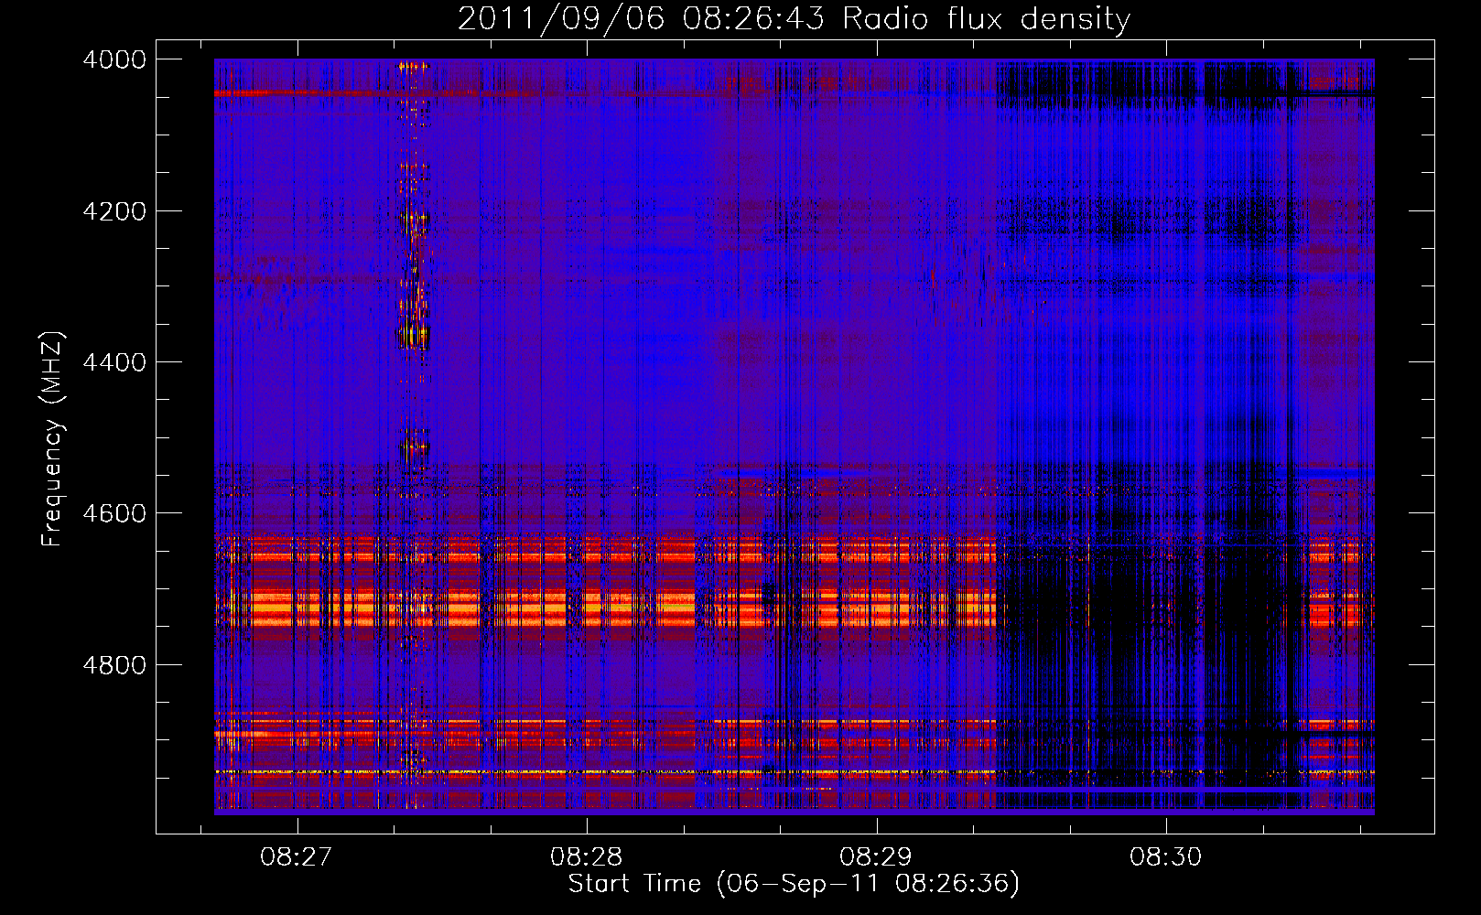Image resolution: width=1481 pixels, height=915 pixels.
Task: Click the 08:29 time axis label
Action: coord(876,857)
